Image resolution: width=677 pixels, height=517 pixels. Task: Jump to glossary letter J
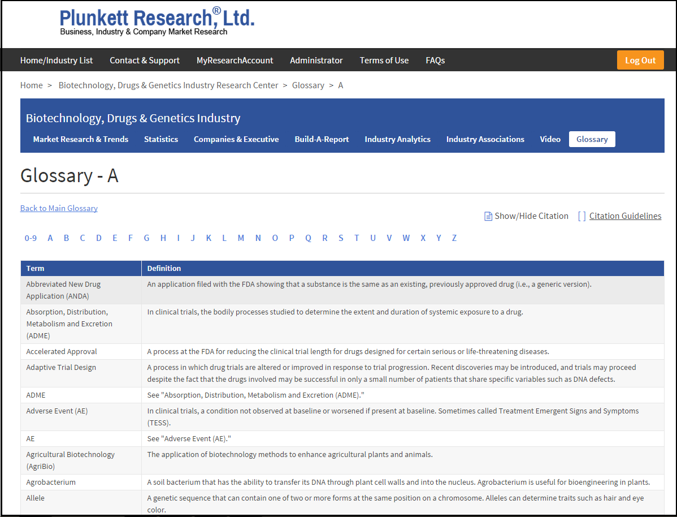[193, 238]
